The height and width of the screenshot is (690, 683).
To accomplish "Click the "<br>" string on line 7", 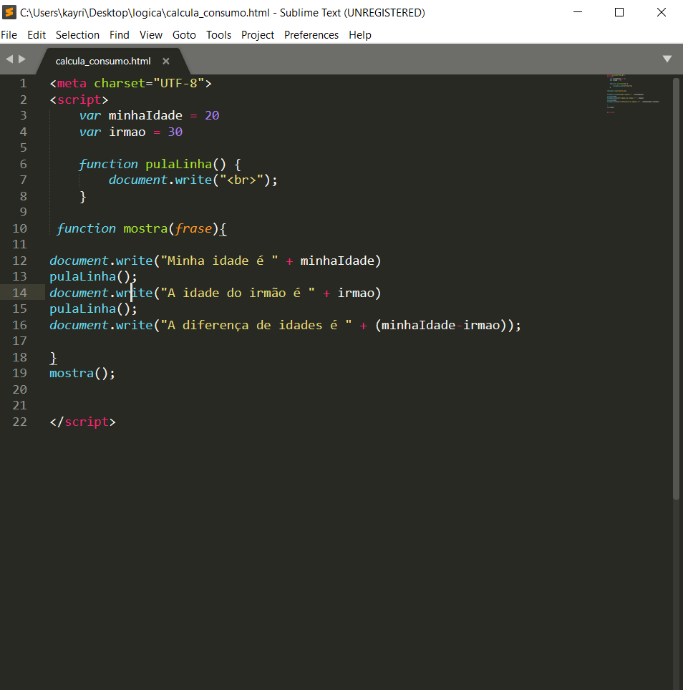I will point(241,180).
